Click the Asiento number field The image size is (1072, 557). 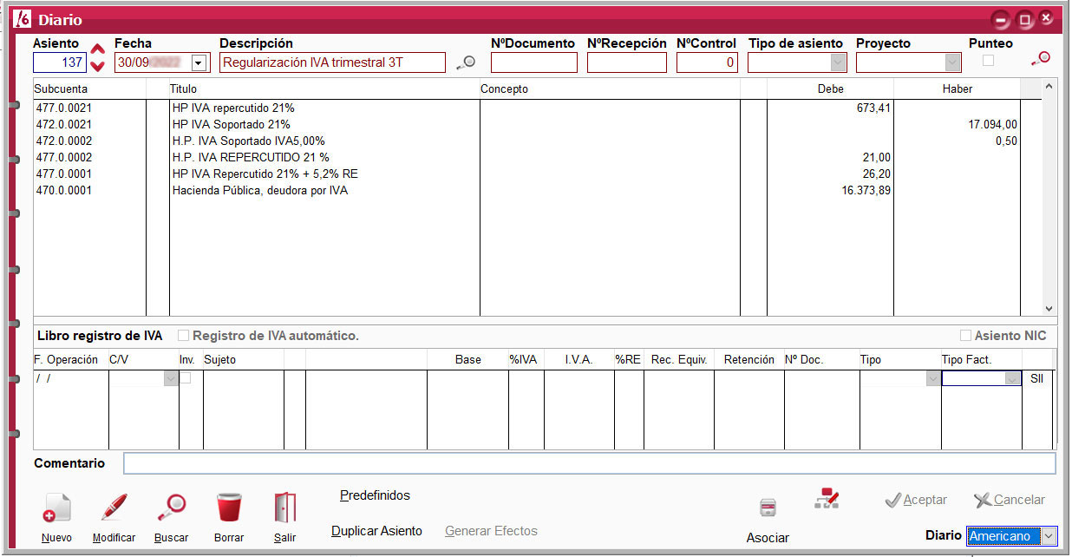(x=60, y=62)
